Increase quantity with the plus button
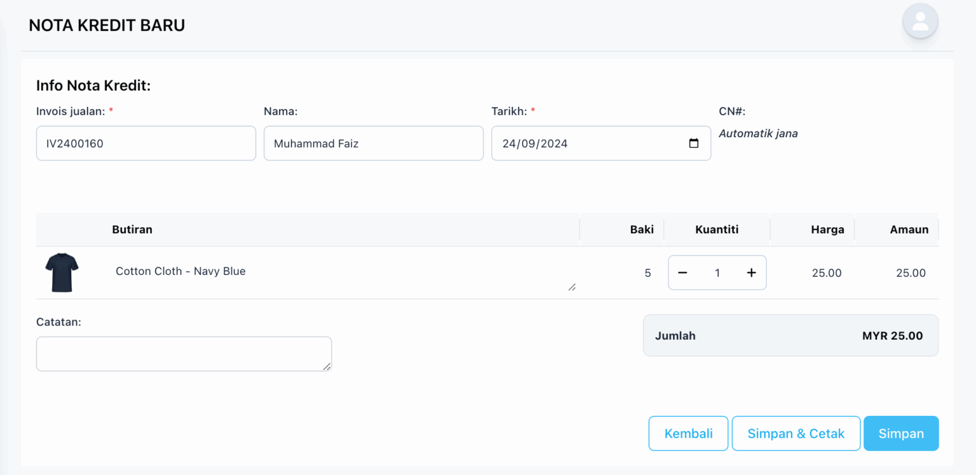 click(751, 272)
